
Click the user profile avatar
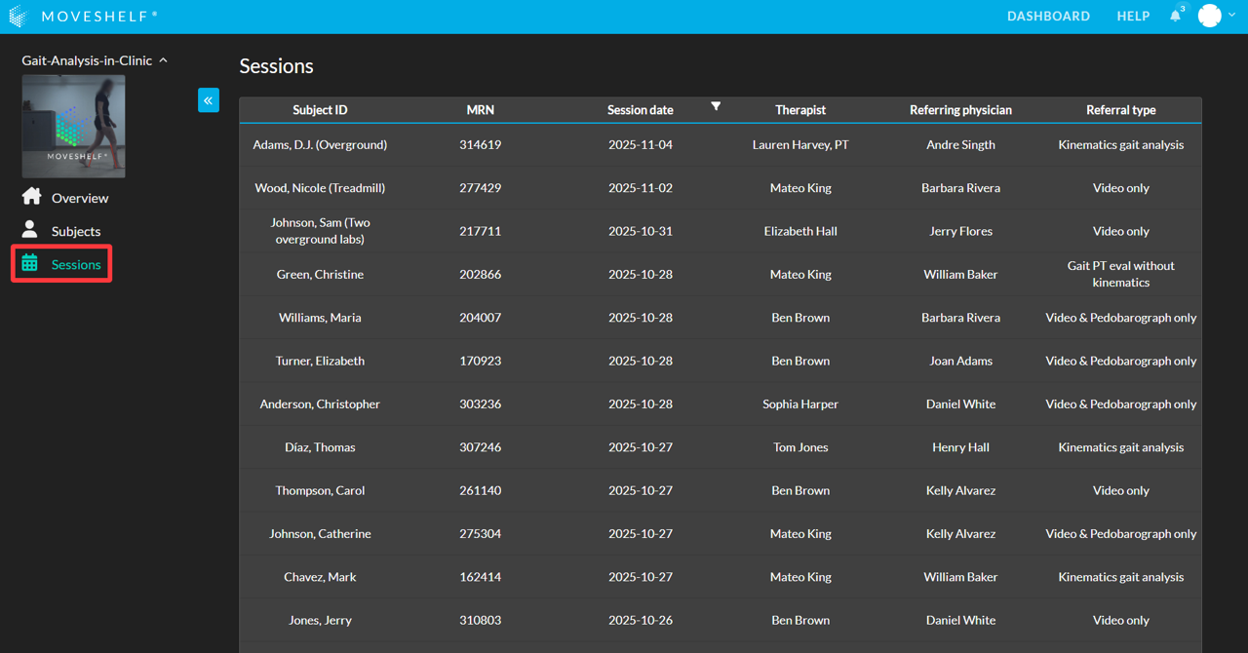point(1209,16)
